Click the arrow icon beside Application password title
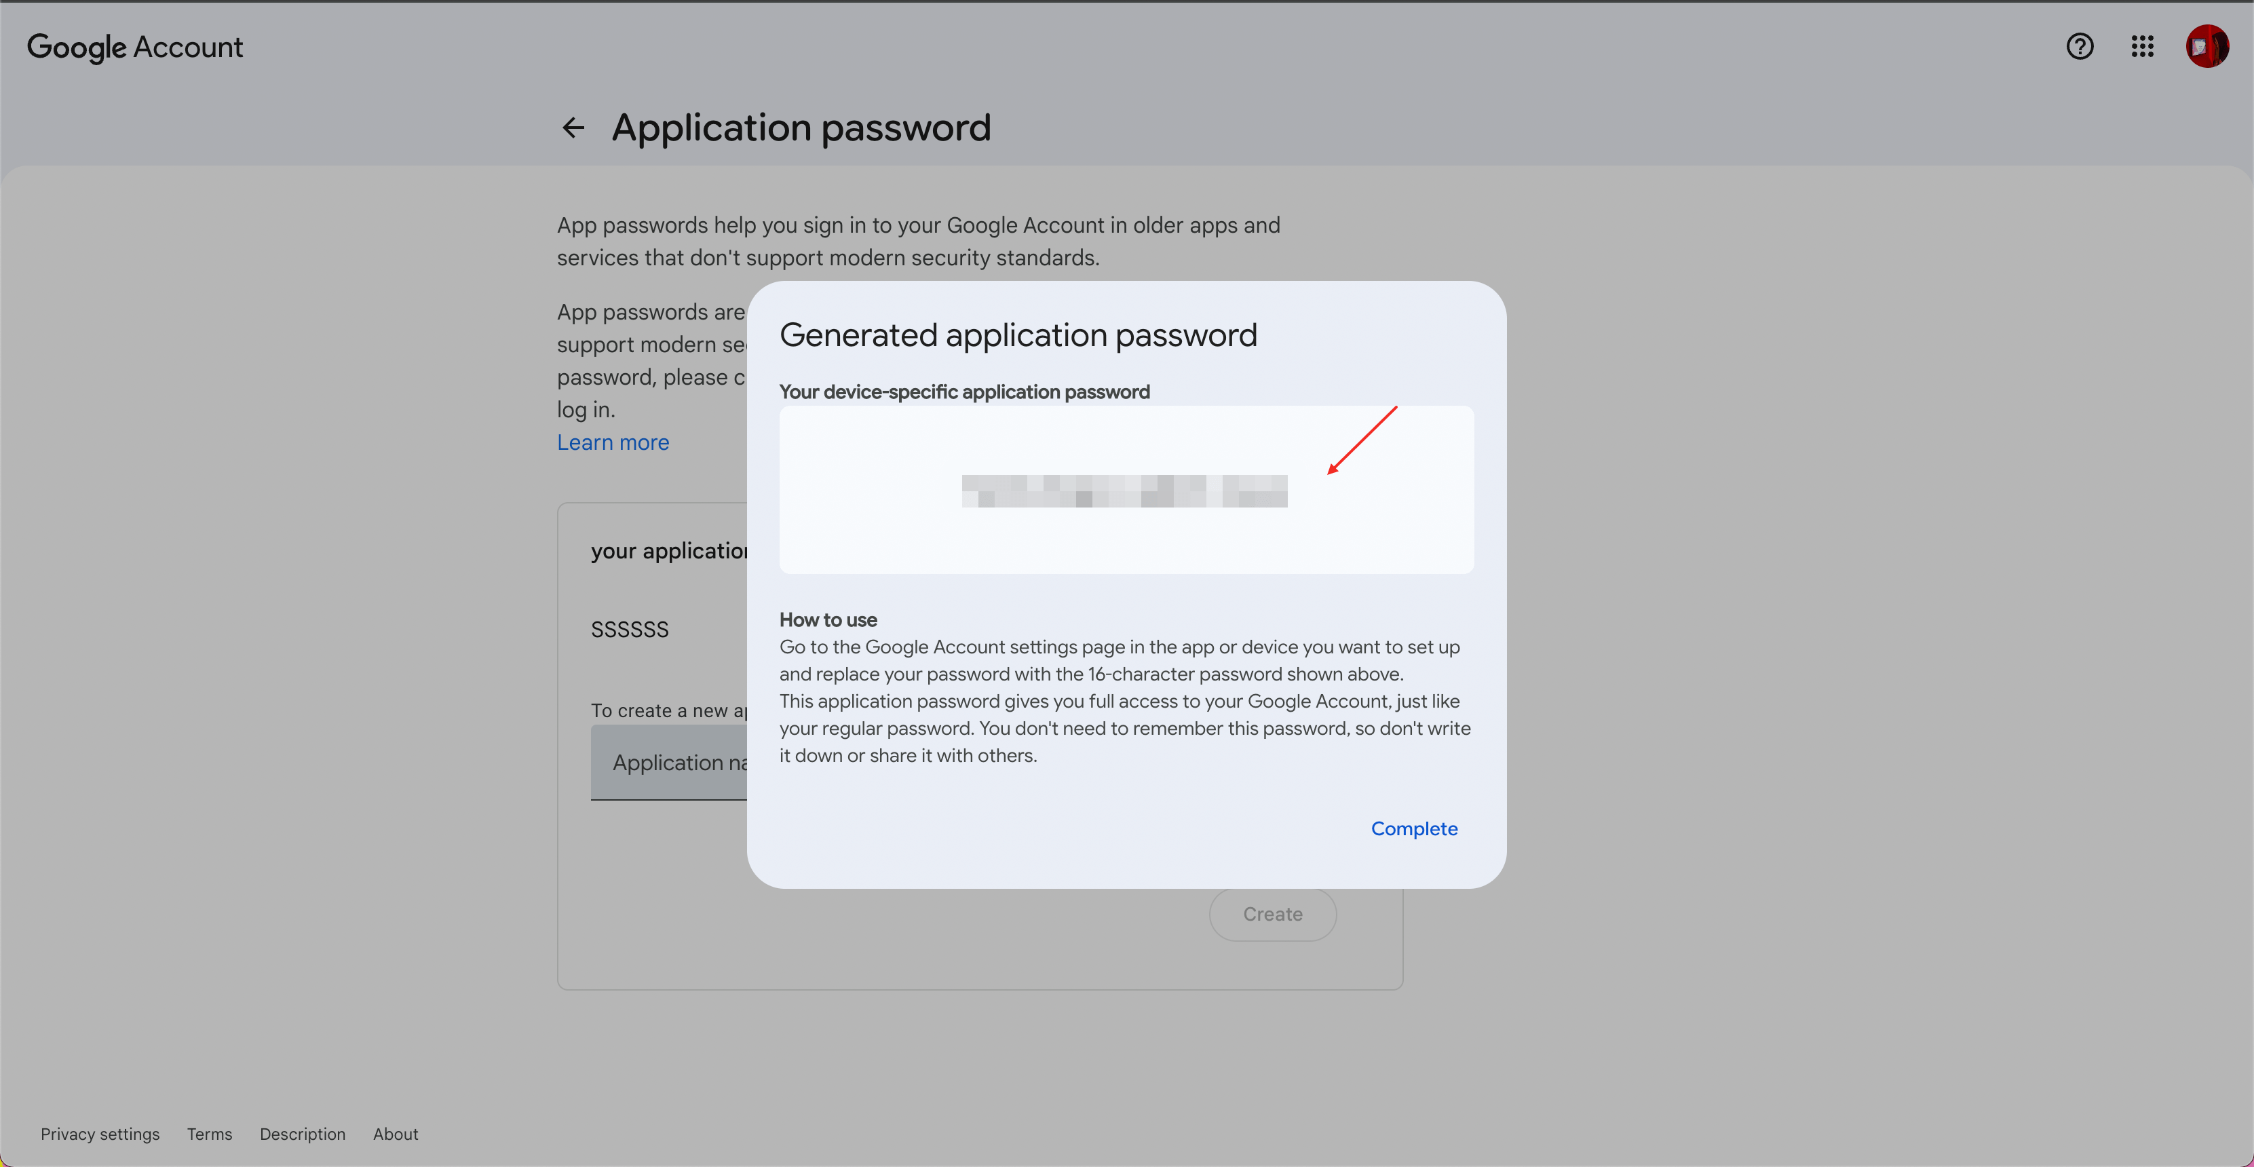Viewport: 2254px width, 1167px height. (573, 128)
